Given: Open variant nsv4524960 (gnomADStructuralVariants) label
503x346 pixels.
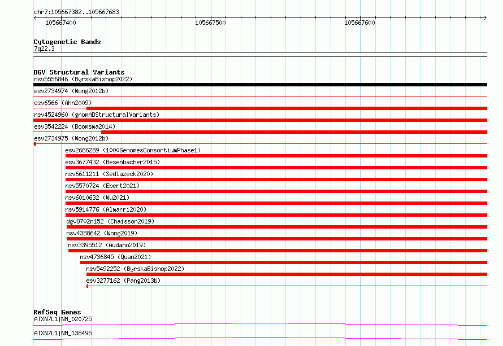Looking at the screenshot, I should click(x=97, y=115).
